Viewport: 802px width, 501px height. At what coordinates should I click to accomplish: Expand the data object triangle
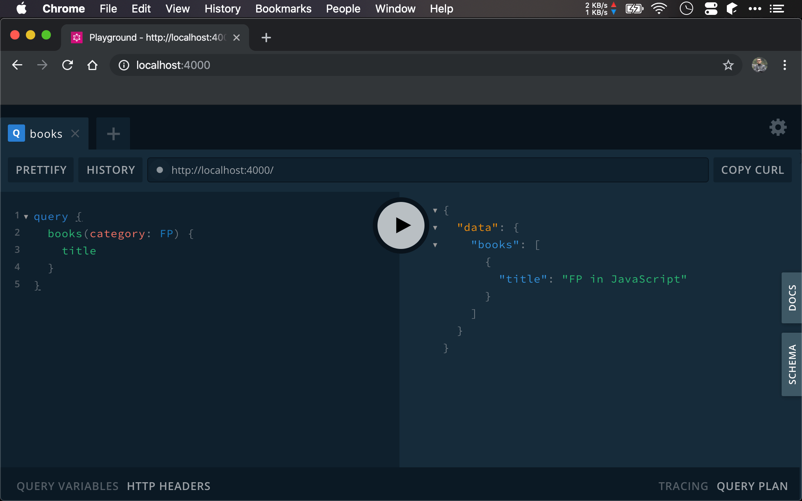436,227
